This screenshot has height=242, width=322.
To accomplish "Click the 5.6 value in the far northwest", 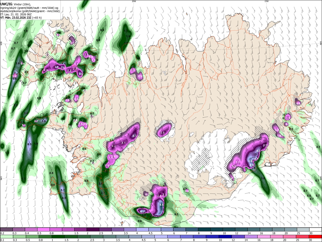I will 15,79.
